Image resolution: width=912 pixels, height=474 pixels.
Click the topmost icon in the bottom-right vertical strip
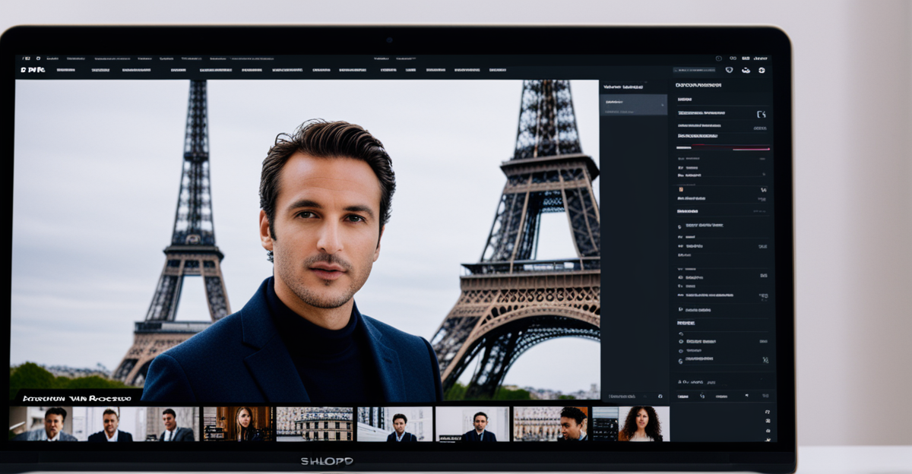(767, 411)
